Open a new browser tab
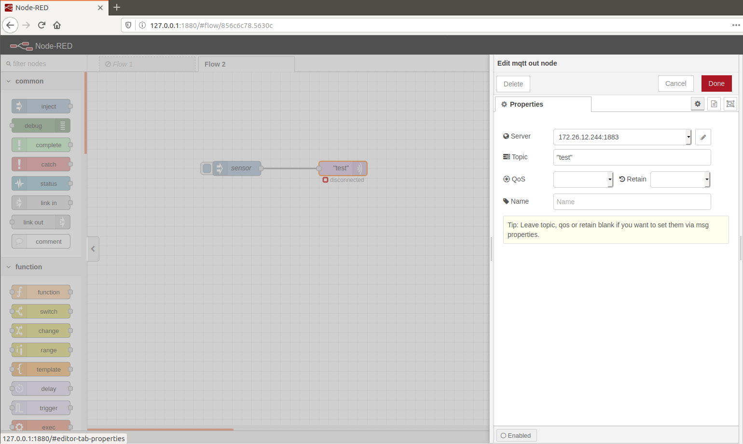 coord(117,7)
